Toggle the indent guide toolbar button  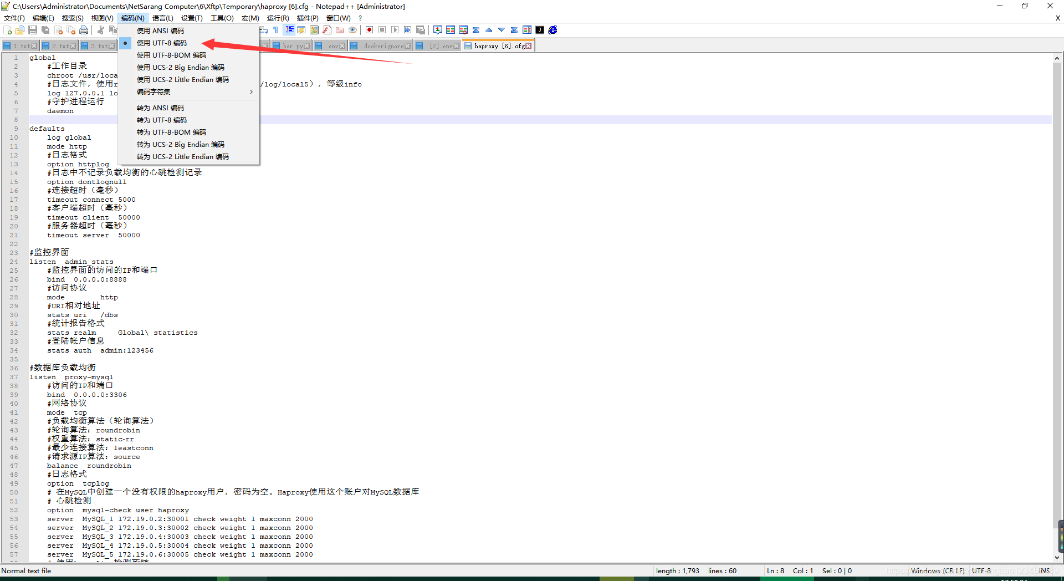click(289, 30)
